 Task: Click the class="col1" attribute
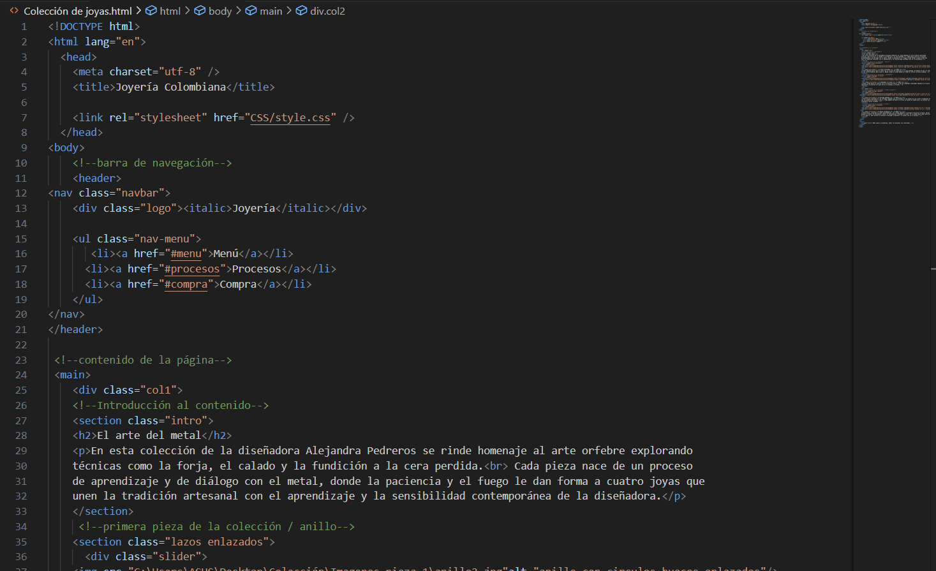[x=140, y=390]
